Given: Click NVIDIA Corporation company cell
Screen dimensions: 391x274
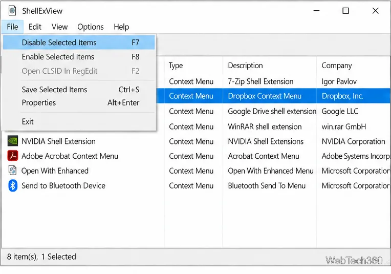Looking at the screenshot, I should point(353,141).
